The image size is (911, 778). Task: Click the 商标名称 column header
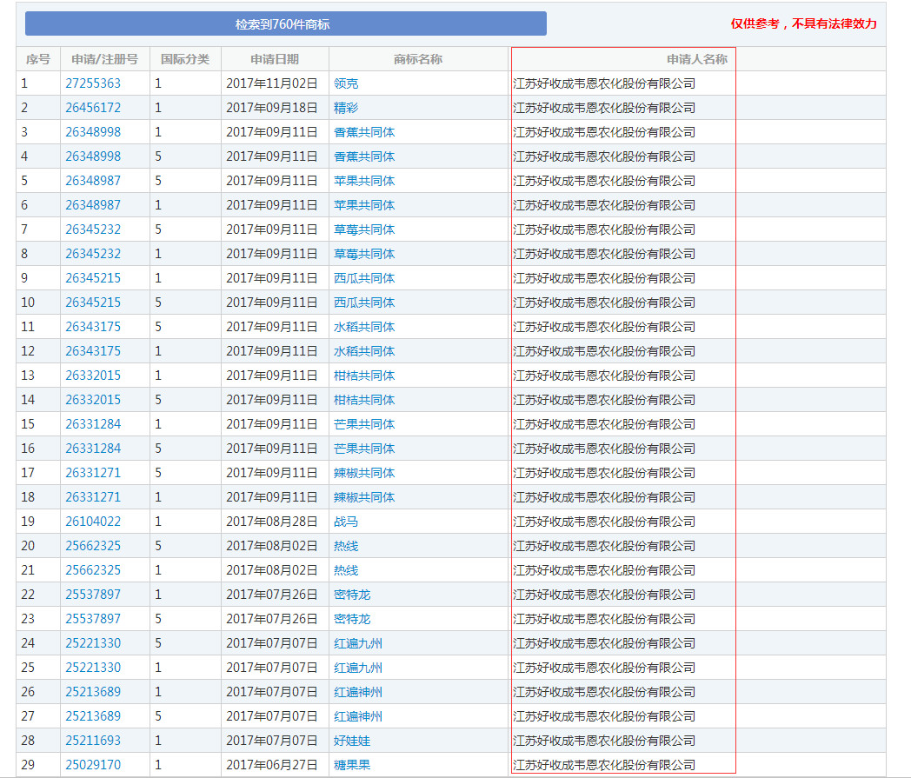418,59
